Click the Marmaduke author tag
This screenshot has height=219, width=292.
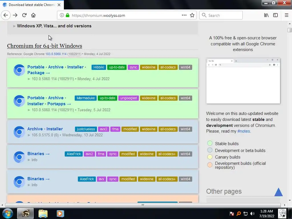pyautogui.click(x=86, y=98)
